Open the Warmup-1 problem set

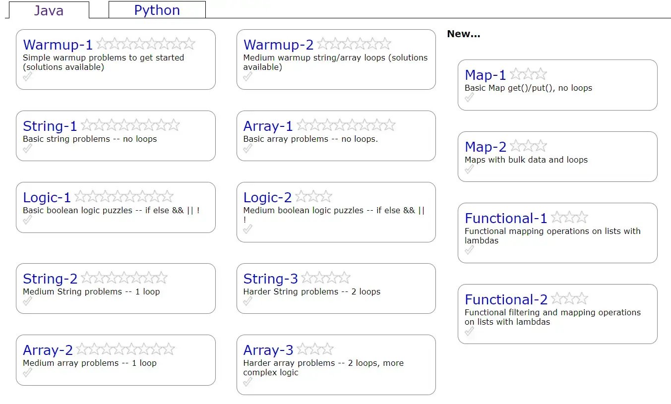[58, 45]
